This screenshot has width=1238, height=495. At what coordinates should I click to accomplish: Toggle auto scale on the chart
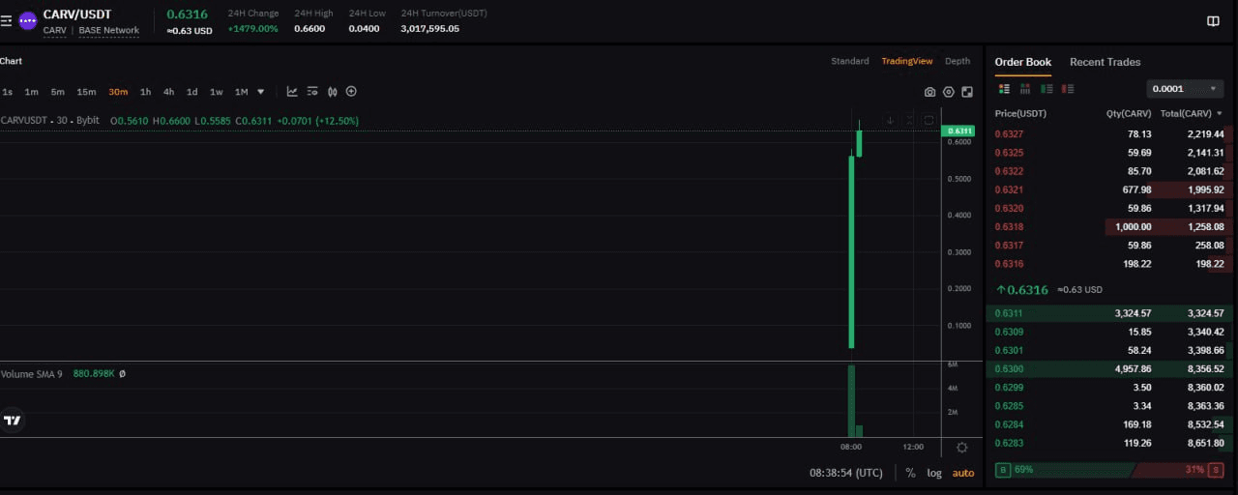(963, 473)
